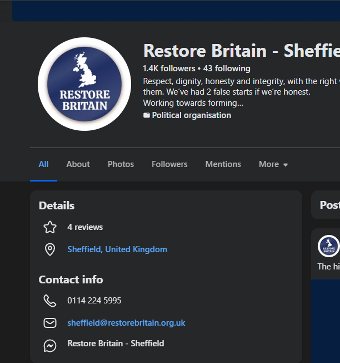Viewport: 340px width, 363px height.
Task: Open the small Restore Britain post avatar
Action: pos(328,246)
